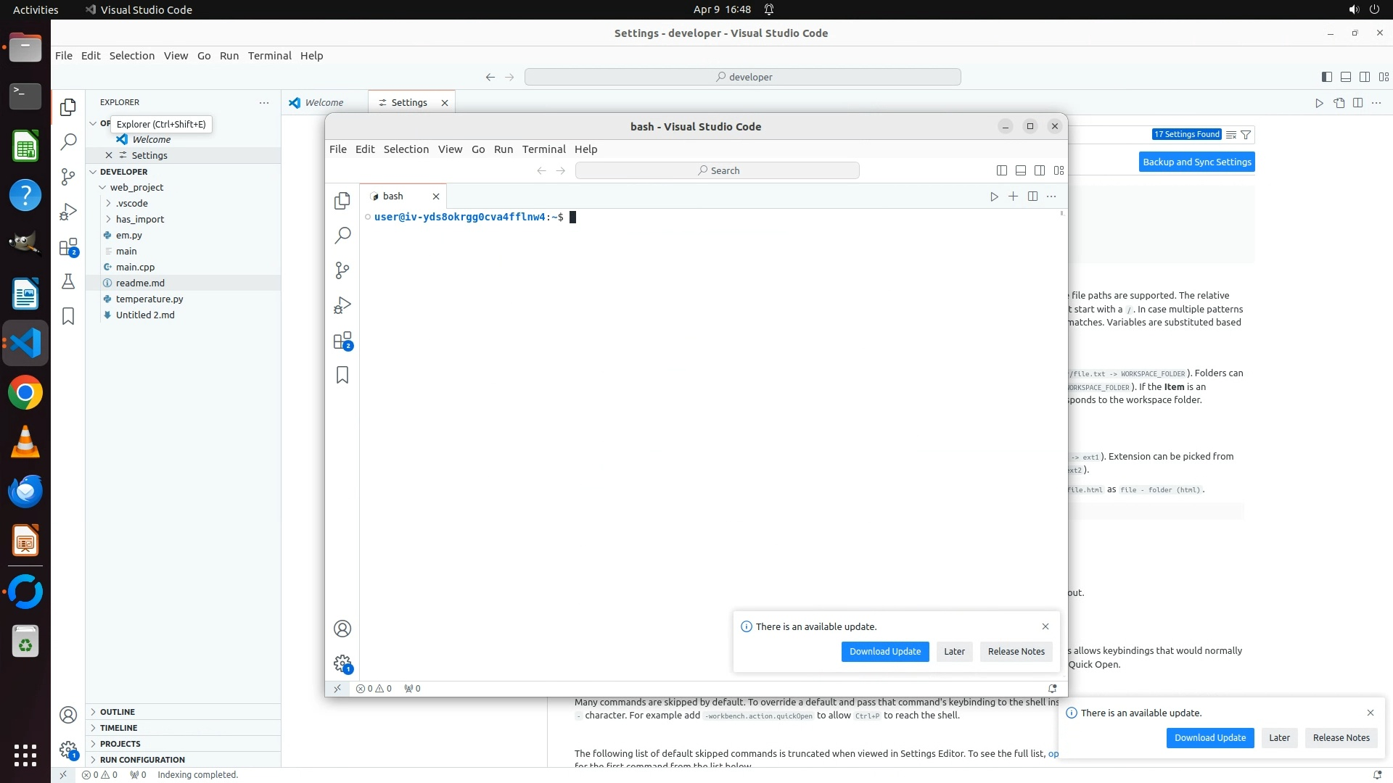Click Backup and Sync Settings button
The height and width of the screenshot is (783, 1393).
point(1196,162)
